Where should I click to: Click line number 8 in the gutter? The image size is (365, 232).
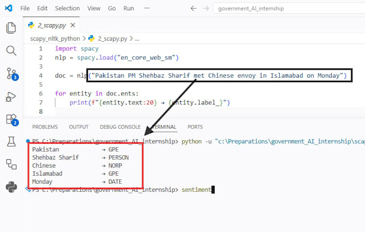41,111
